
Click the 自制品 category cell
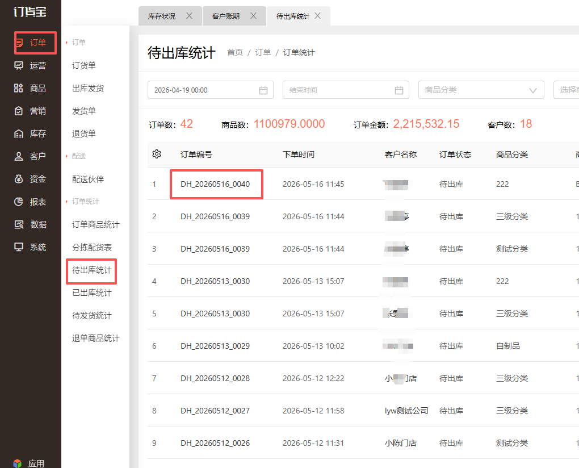tap(508, 346)
